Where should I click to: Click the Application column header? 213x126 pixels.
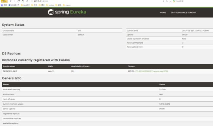click(9, 66)
